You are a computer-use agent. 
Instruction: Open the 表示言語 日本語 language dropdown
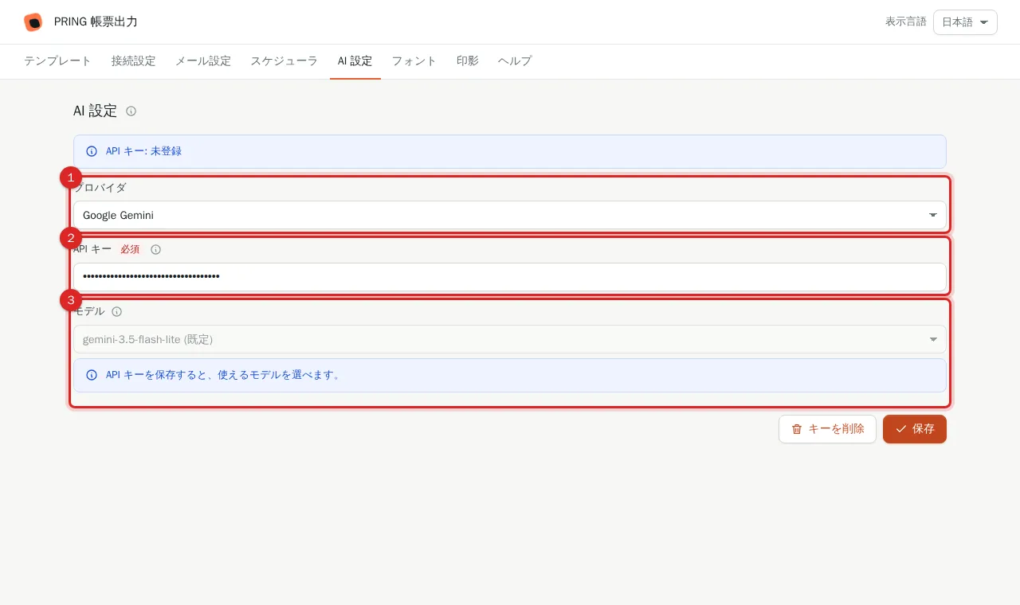click(x=965, y=22)
